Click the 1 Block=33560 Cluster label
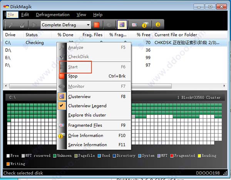231x180 pixels. [x=199, y=97]
